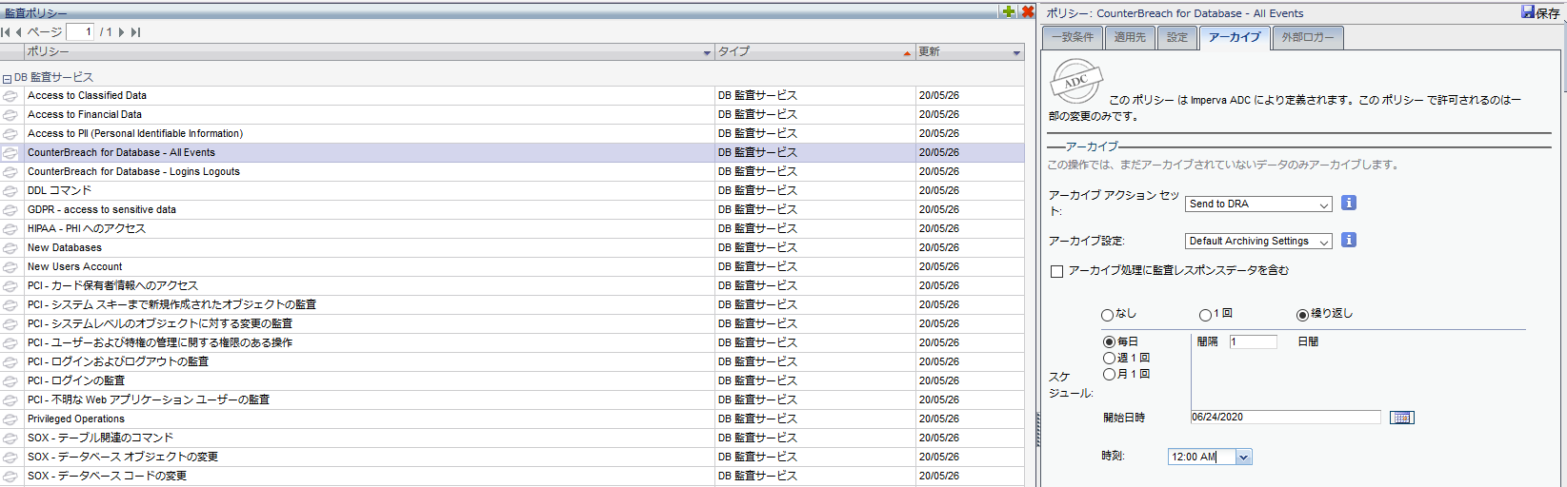The width and height of the screenshot is (1567, 487).
Task: Open Default Archiving Settings dropdown
Action: coord(1258,241)
